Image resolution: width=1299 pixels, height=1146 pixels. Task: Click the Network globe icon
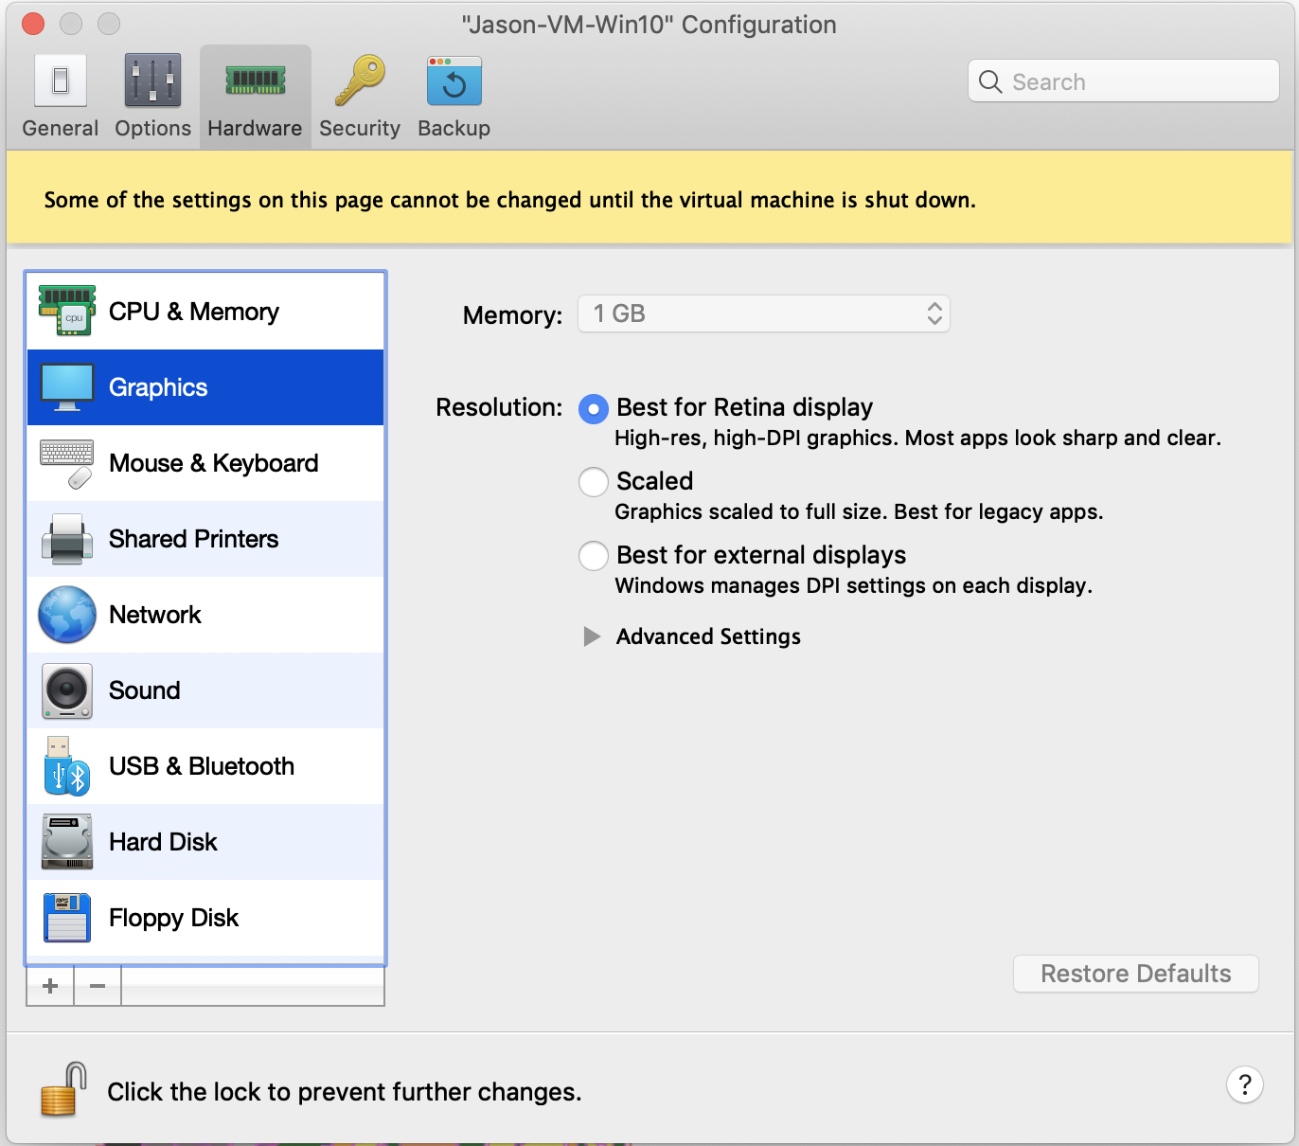coord(67,615)
